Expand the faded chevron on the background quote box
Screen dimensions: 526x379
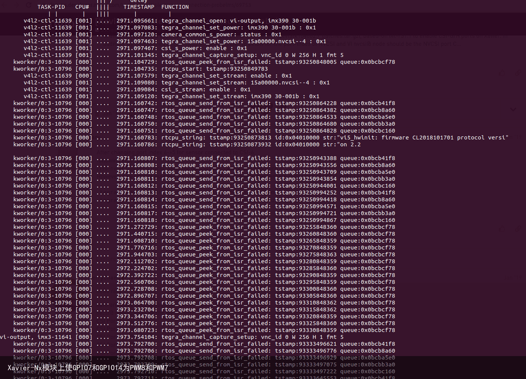513,109
